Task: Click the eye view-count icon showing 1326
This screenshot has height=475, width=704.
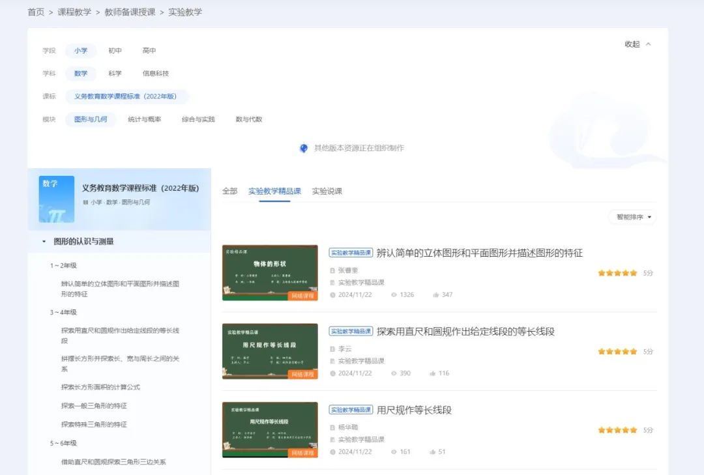Action: [392, 294]
